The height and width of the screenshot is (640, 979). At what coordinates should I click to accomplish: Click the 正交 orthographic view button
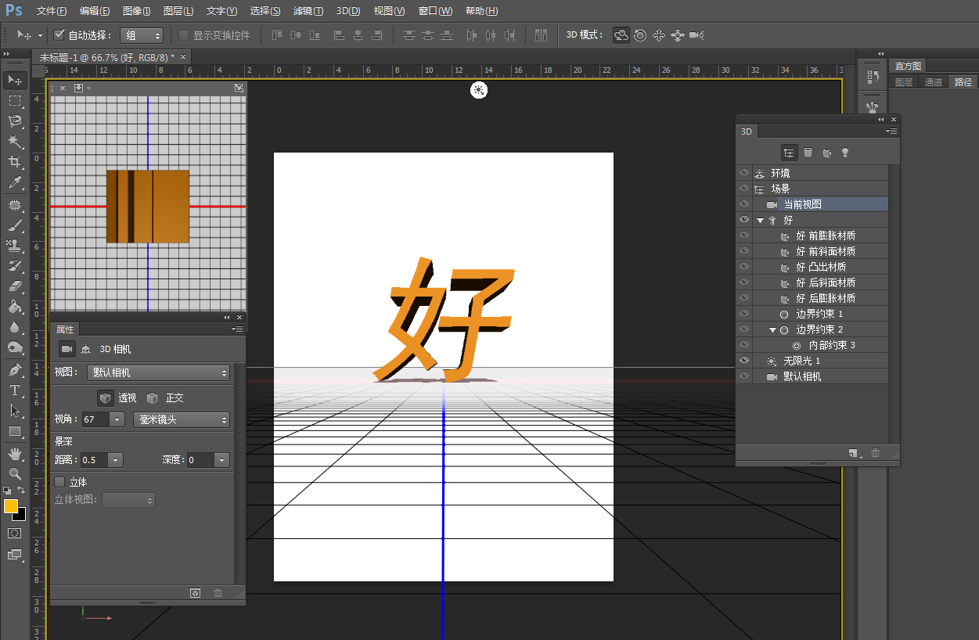tap(165, 397)
